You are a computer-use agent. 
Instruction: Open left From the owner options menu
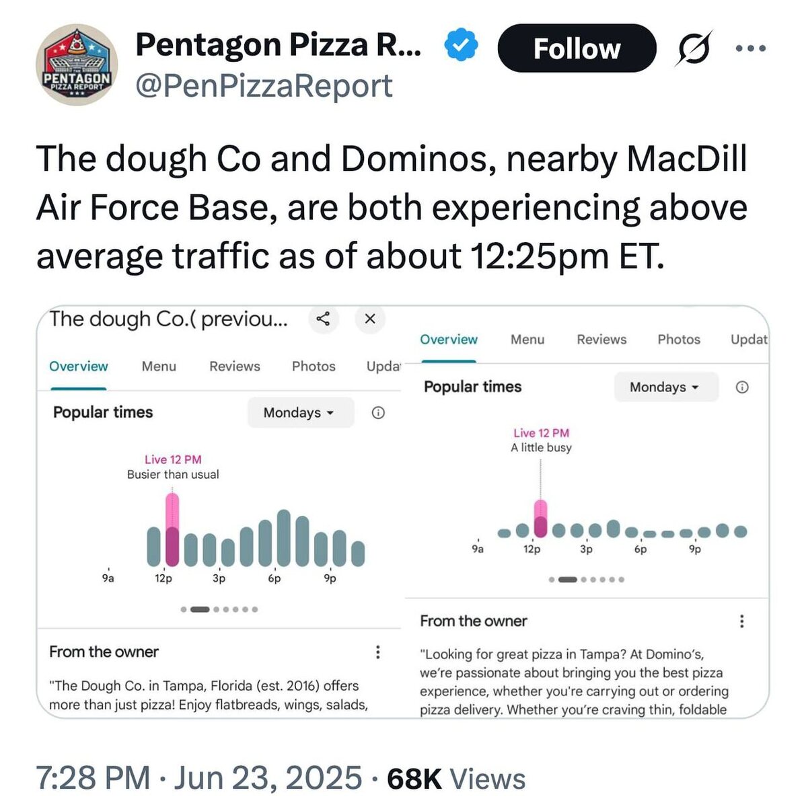pos(378,652)
